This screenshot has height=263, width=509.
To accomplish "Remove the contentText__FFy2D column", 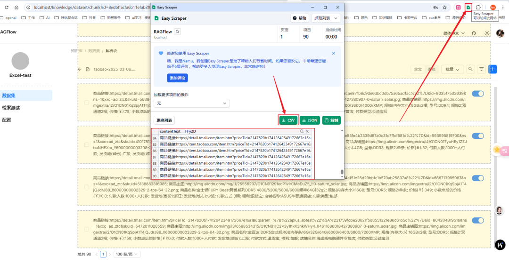I will tap(307, 131).
